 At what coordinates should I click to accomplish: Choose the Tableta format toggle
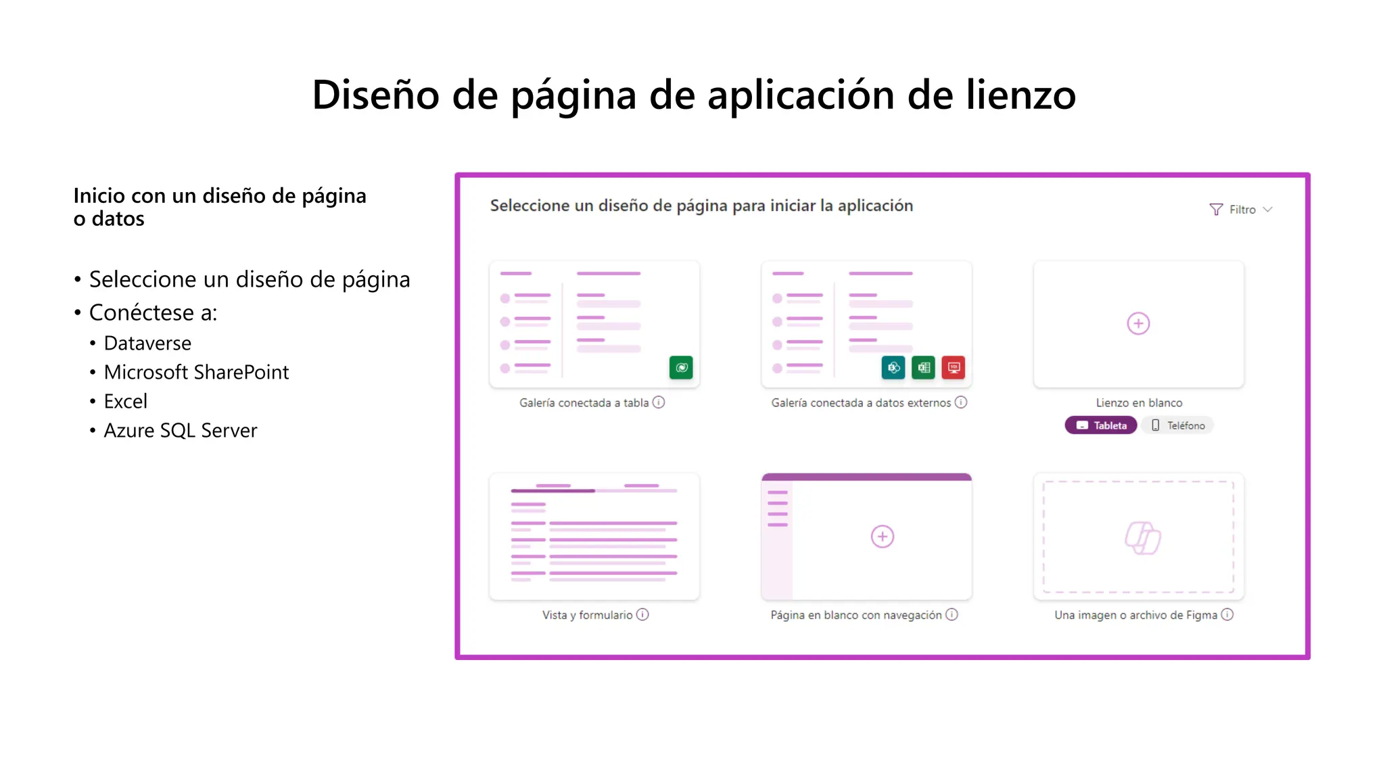(1101, 425)
